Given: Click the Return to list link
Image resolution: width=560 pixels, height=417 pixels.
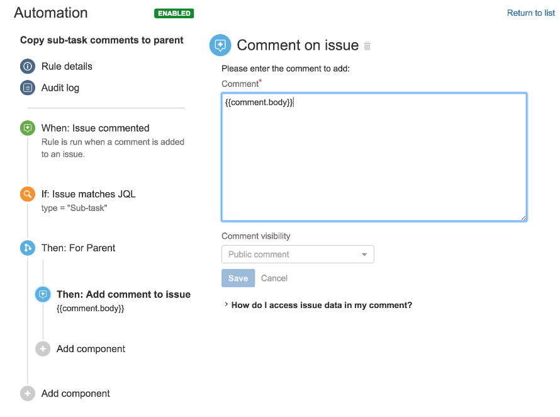Looking at the screenshot, I should pyautogui.click(x=530, y=13).
